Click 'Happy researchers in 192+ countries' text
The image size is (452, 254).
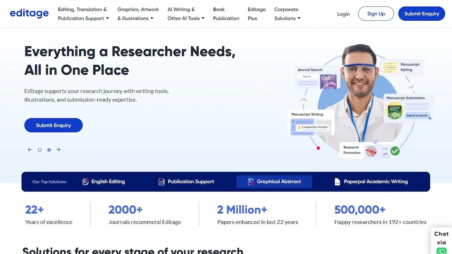(x=380, y=222)
